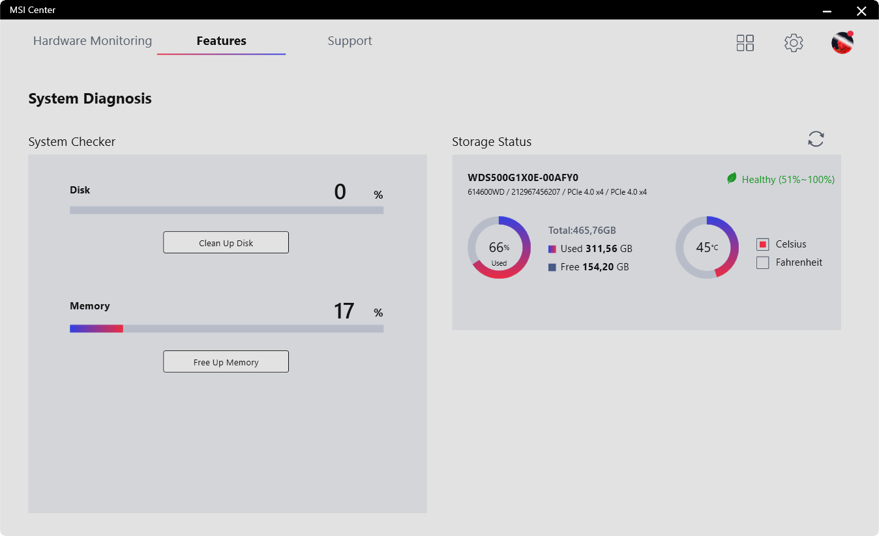
Task: Click the Used 311,56 GB legend entry
Action: 590,249
